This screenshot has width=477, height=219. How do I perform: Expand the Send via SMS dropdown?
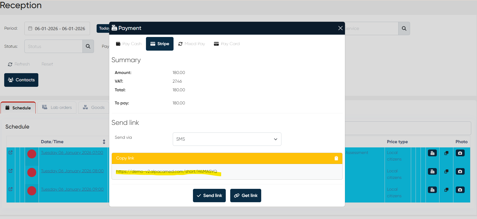[227, 139]
